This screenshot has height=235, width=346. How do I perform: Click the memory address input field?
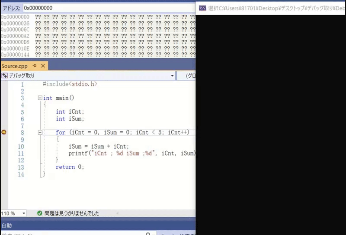(109, 8)
